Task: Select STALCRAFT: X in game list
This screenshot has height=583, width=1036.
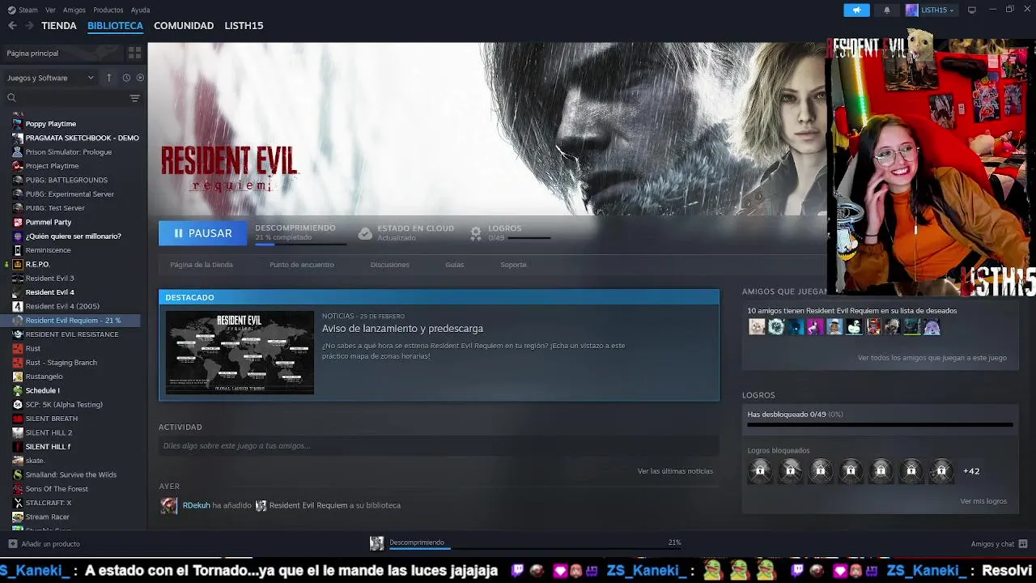Action: coord(49,503)
